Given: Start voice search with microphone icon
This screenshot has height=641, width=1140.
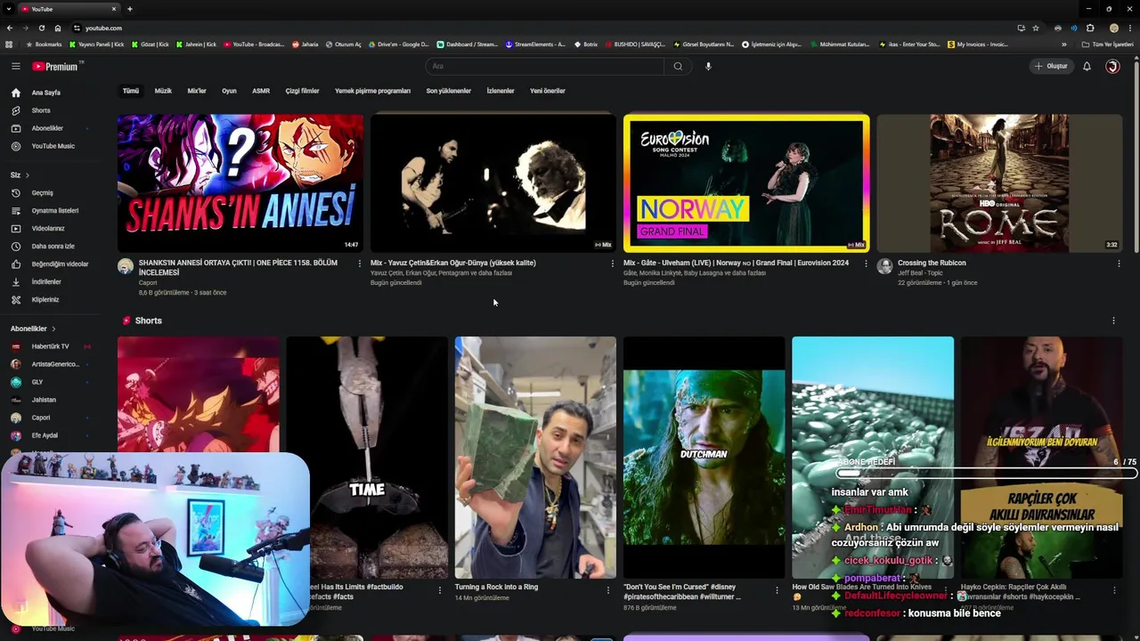Looking at the screenshot, I should [708, 66].
